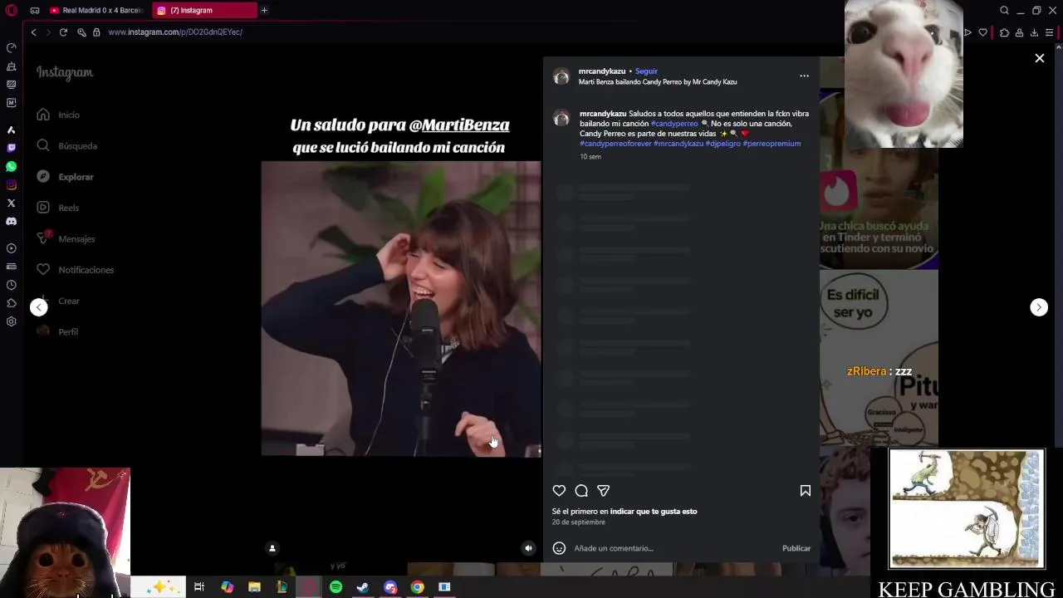Follow mrcandykazu via Seguir
The height and width of the screenshot is (598, 1063).
(x=646, y=71)
